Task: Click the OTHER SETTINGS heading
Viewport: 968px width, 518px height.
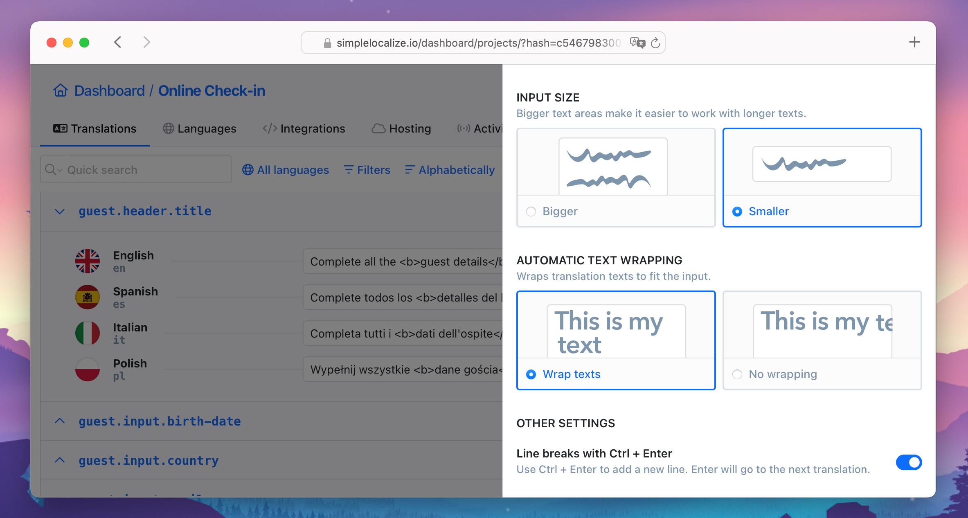Action: (x=565, y=423)
